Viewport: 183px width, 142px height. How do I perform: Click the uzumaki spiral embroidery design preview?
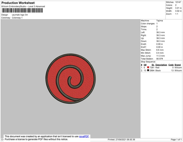tap(71, 79)
